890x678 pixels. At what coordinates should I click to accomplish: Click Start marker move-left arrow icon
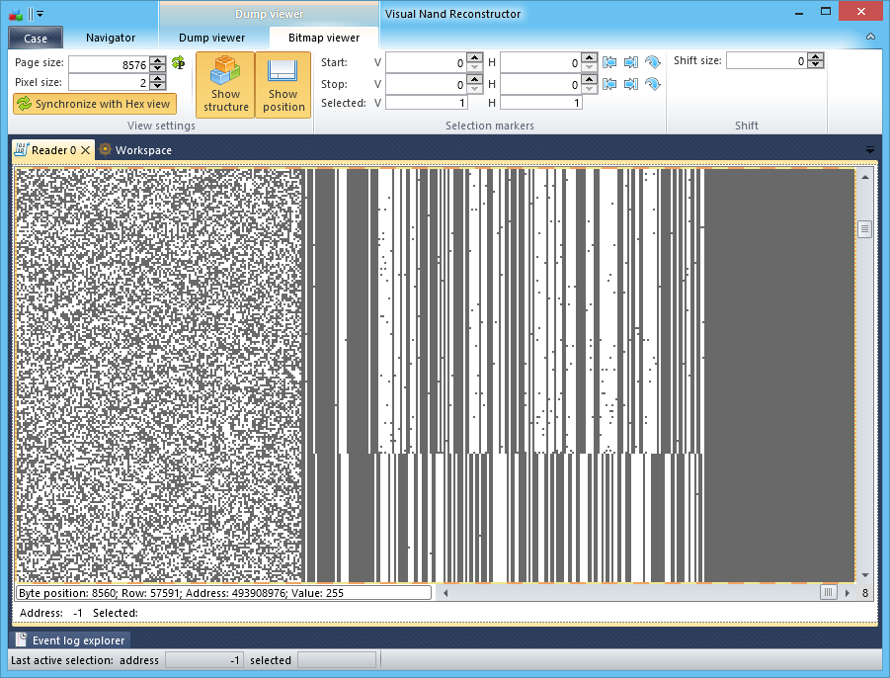609,62
